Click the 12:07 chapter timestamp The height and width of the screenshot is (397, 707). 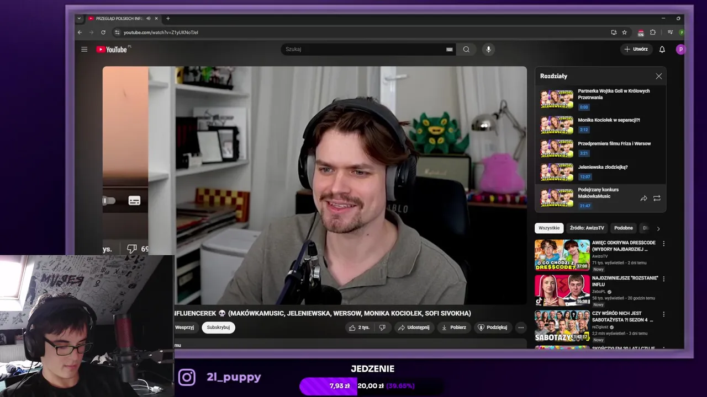(x=585, y=176)
